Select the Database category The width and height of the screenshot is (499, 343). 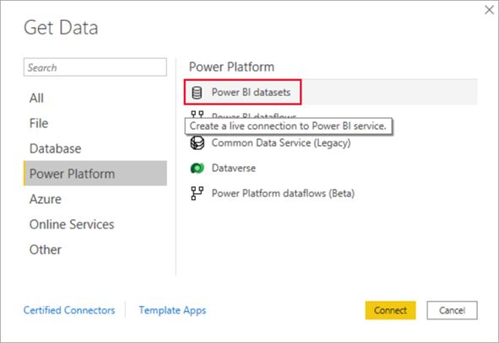95,148
